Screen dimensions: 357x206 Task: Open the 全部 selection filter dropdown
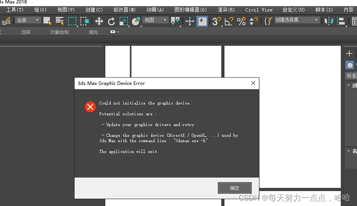pyautogui.click(x=28, y=20)
